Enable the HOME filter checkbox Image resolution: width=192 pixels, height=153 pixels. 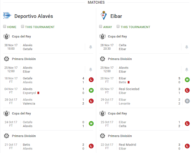pyautogui.click(x=5, y=27)
